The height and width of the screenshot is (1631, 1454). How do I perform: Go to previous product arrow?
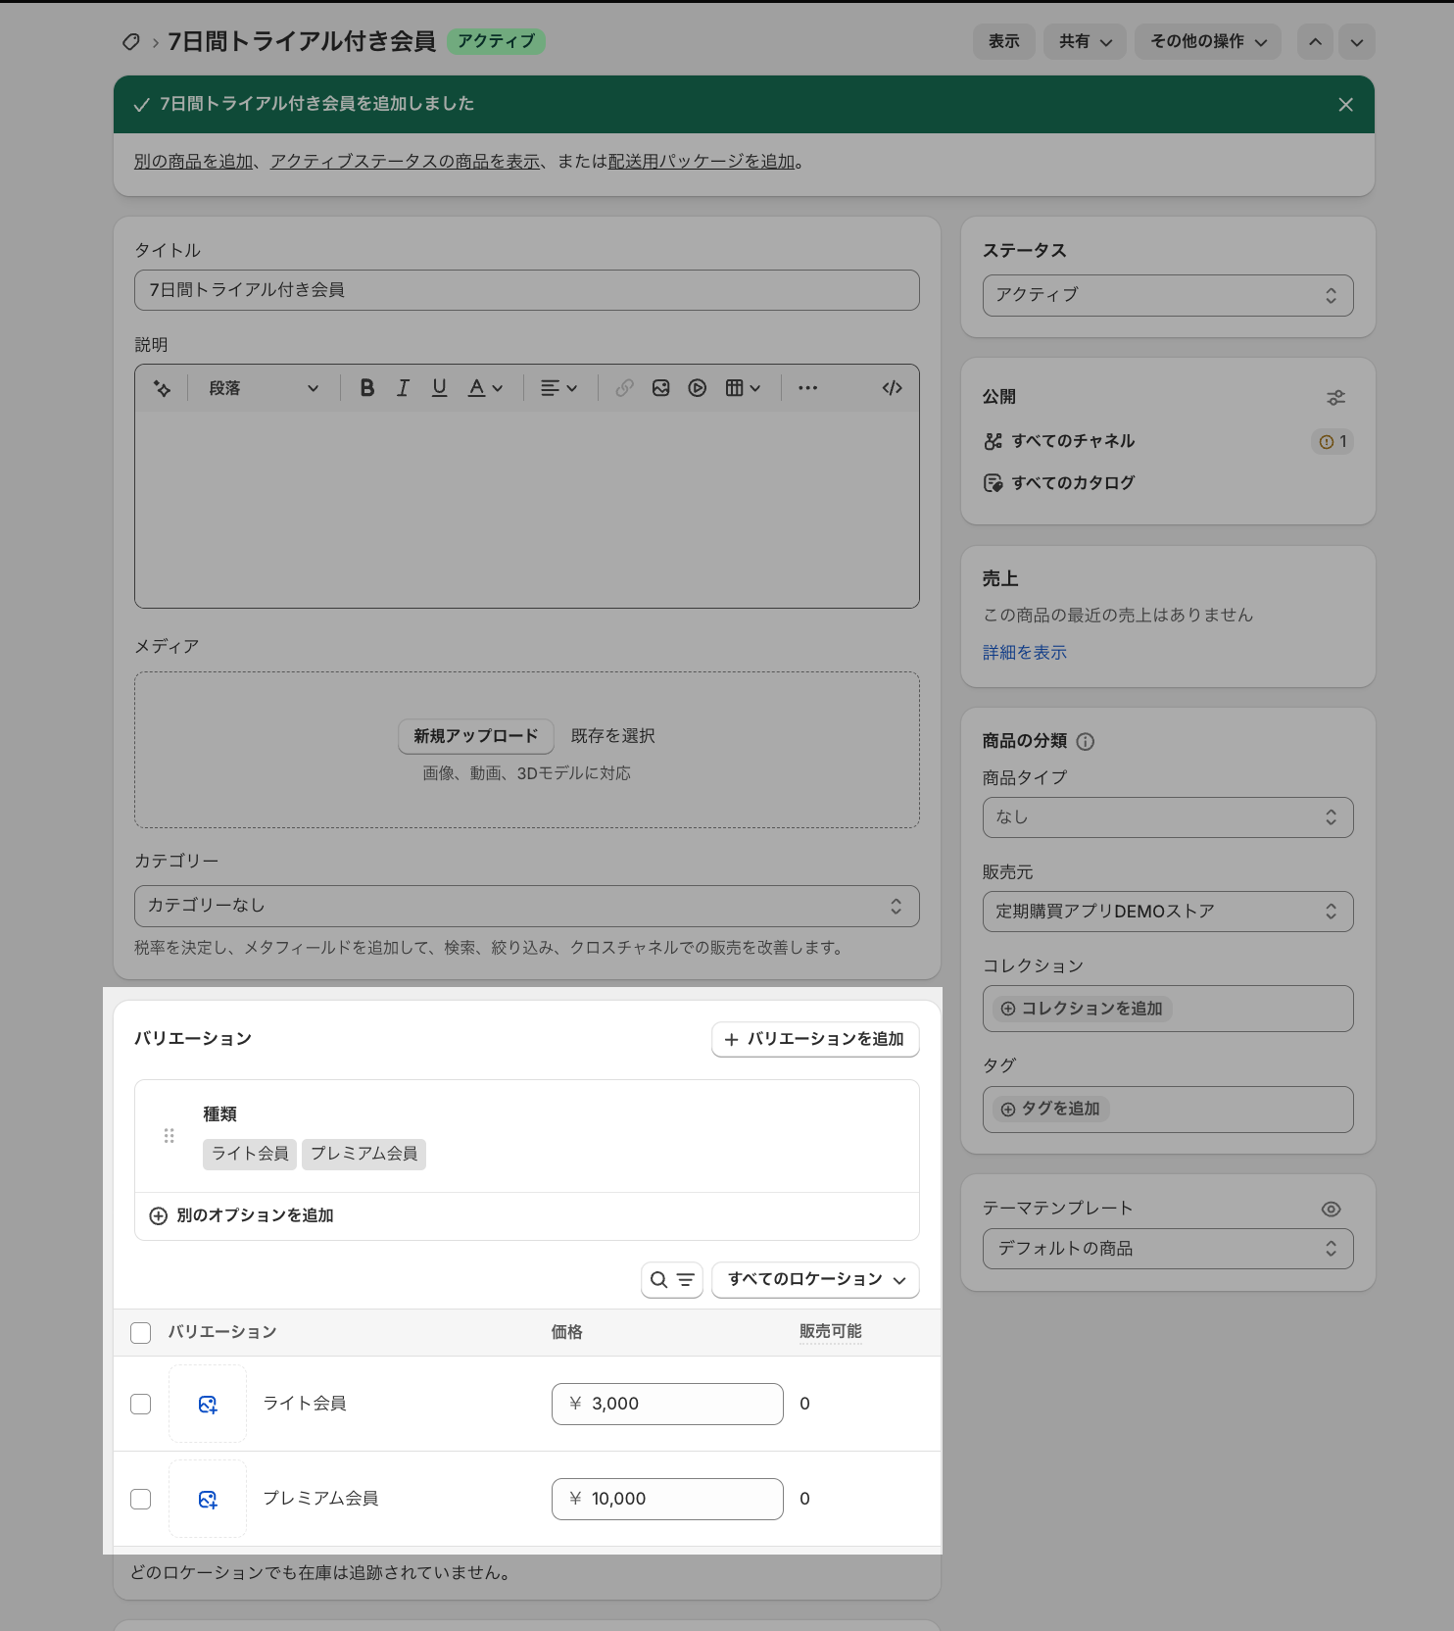1315,42
